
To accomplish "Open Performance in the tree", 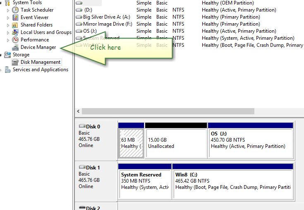I will coord(35,40).
